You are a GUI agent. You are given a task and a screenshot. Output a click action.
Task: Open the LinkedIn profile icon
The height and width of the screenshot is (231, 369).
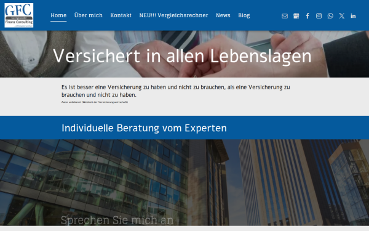[353, 16]
